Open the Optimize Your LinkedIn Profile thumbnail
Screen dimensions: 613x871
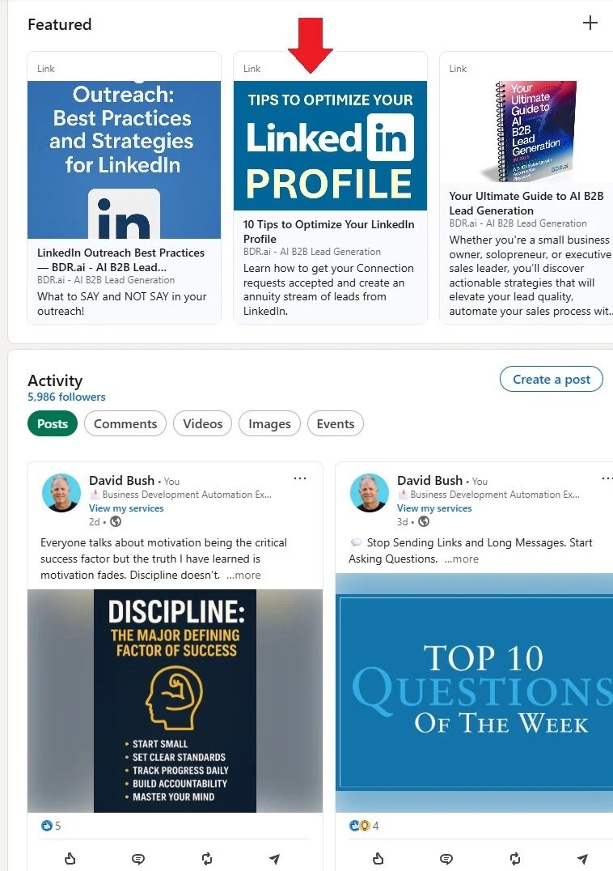coord(330,146)
